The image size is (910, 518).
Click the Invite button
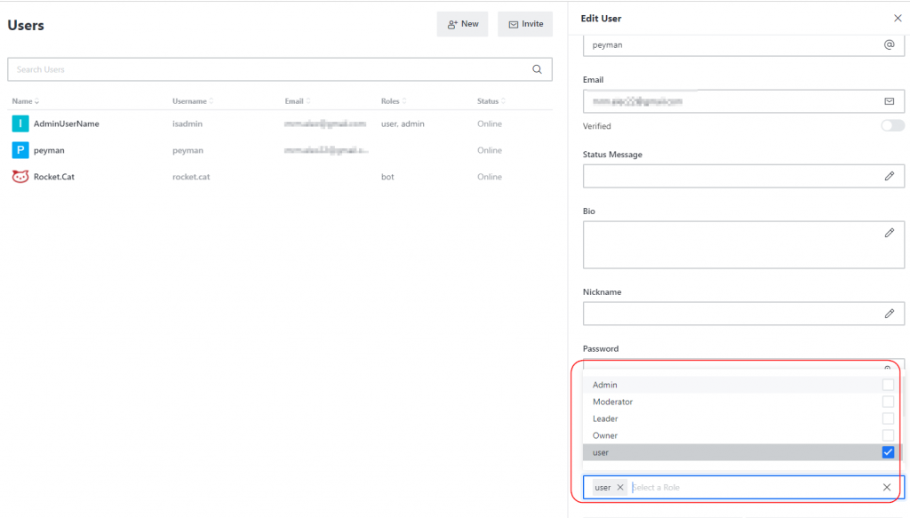pyautogui.click(x=525, y=24)
